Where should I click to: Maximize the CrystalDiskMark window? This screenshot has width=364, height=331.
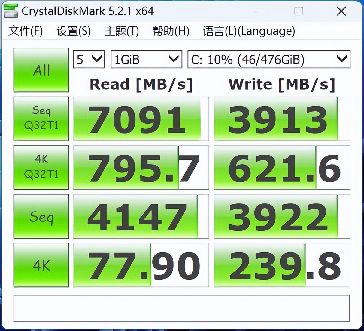coord(299,11)
